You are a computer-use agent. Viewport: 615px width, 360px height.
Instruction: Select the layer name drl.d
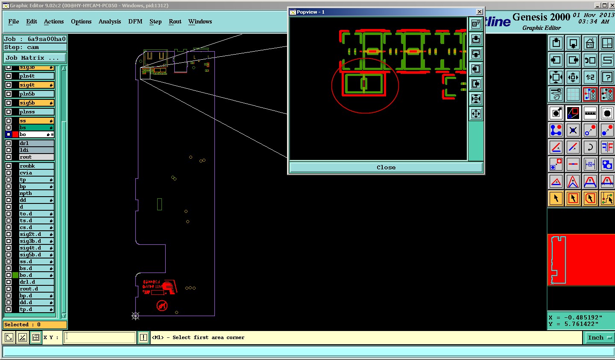[x=36, y=282]
